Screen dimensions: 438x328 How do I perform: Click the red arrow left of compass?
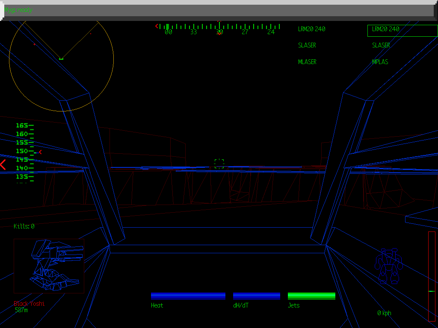[157, 26]
